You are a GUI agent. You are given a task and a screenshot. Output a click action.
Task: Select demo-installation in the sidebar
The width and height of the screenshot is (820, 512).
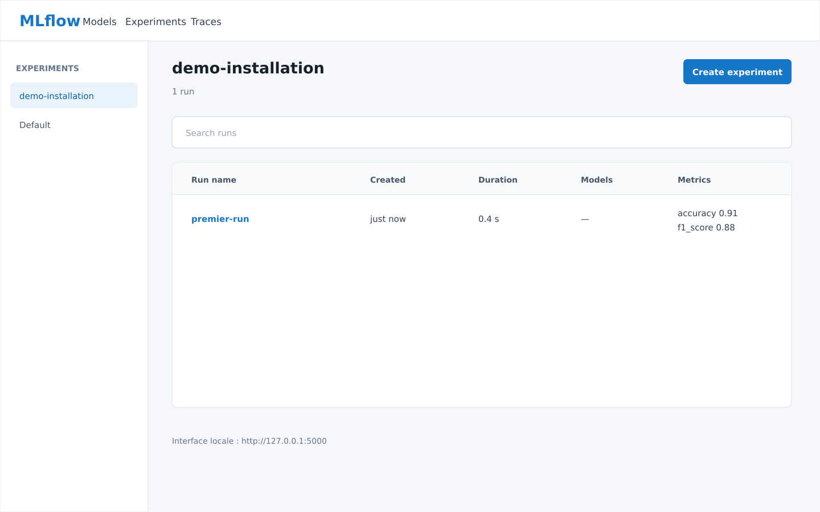tap(74, 96)
